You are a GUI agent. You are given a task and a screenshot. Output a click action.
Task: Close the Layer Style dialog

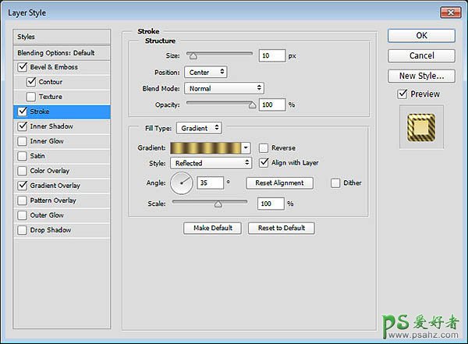(449, 11)
